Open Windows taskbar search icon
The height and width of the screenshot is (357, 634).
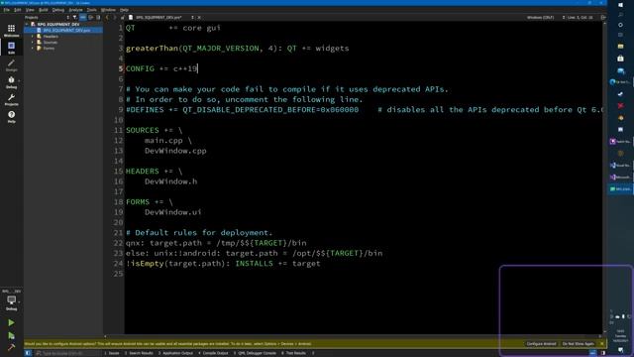pyautogui.click(x=621, y=15)
